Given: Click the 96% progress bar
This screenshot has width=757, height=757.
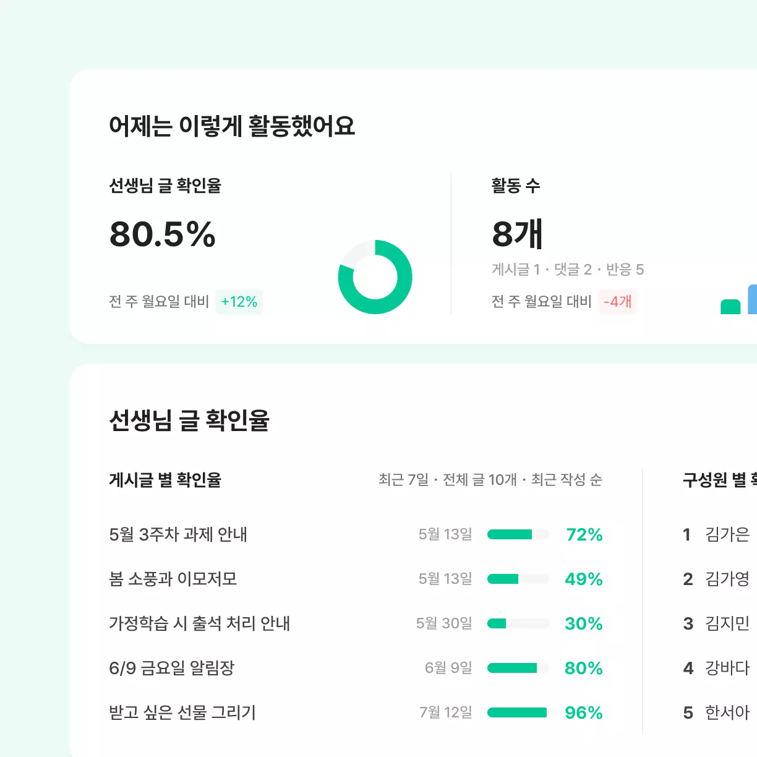Looking at the screenshot, I should tap(518, 712).
